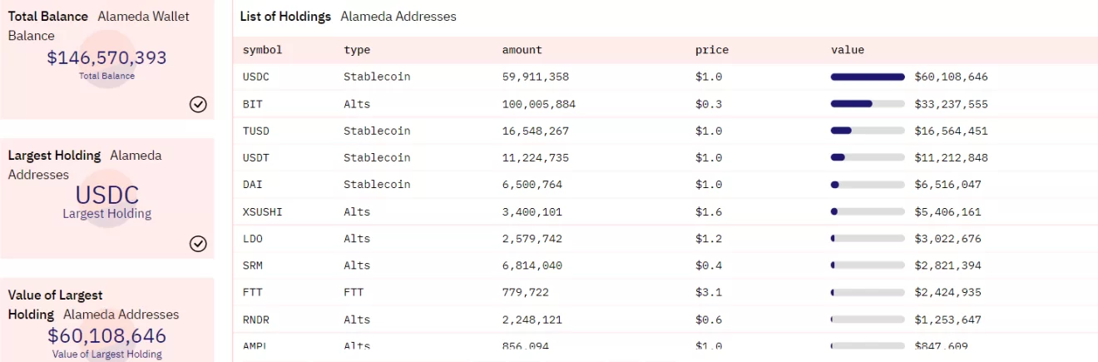Screen dimensions: 1098x362
Task: Sort table by type column header
Action: pos(357,50)
